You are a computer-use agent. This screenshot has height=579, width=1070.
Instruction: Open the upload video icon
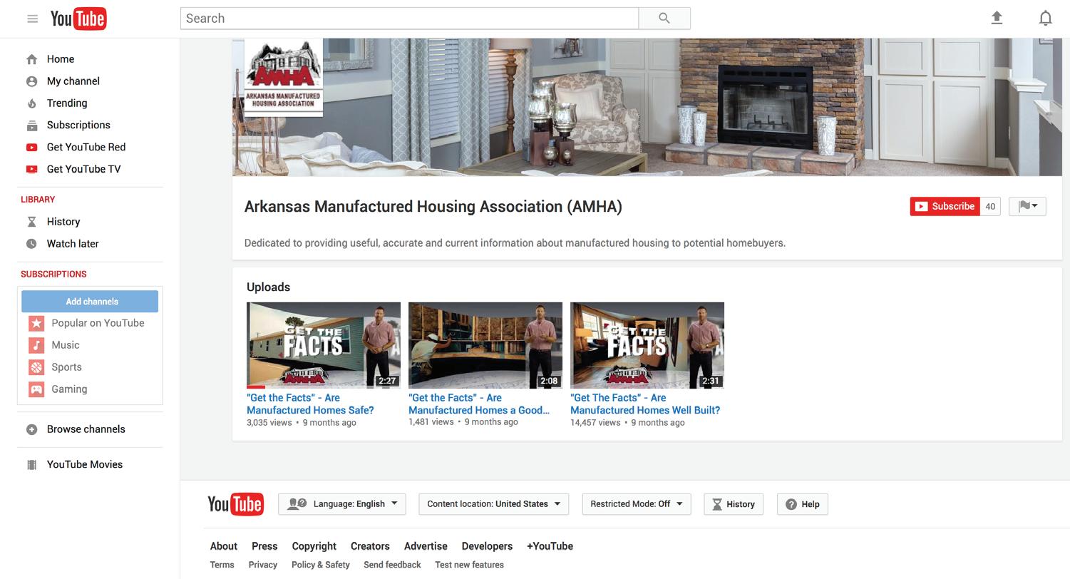pyautogui.click(x=997, y=18)
